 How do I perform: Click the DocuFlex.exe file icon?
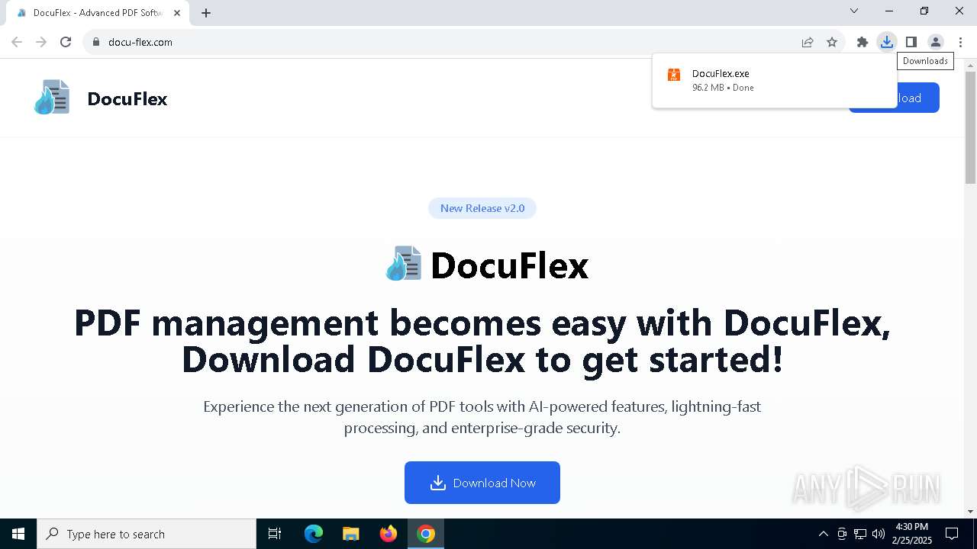tap(674, 75)
